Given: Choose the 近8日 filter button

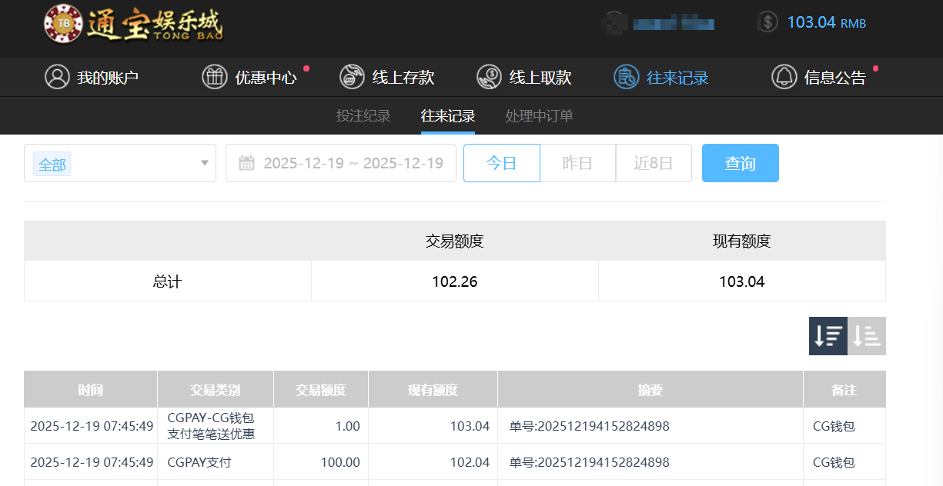Looking at the screenshot, I should coord(653,163).
